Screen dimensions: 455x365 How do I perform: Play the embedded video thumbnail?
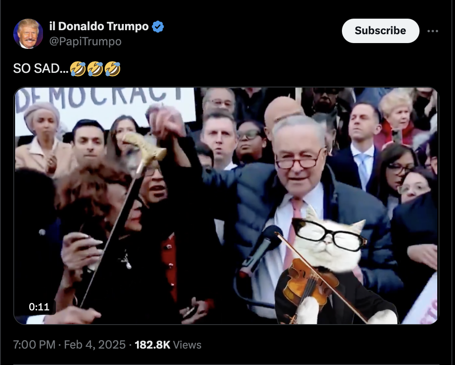click(226, 206)
